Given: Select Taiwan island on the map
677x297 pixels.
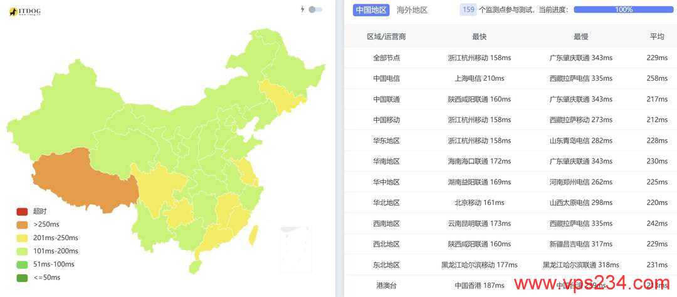Looking at the screenshot, I should click(x=253, y=236).
